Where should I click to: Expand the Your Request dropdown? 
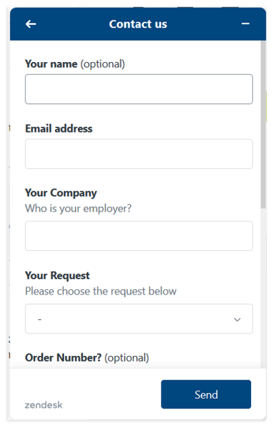tap(139, 319)
